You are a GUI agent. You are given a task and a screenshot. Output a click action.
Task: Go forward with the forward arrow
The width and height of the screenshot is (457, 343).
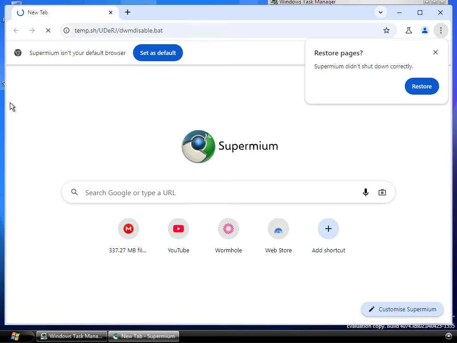(x=32, y=30)
